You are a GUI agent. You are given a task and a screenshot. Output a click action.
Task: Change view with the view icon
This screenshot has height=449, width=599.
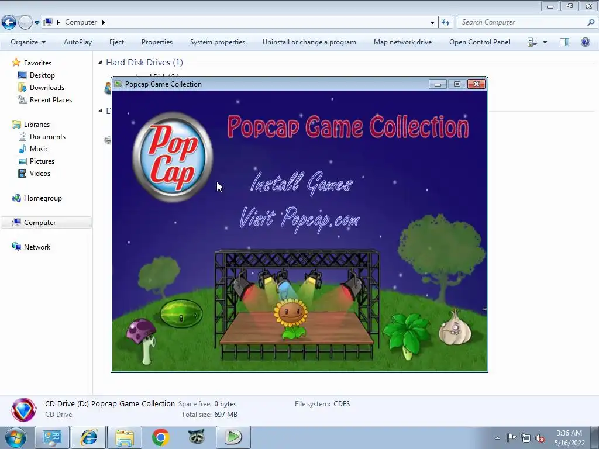(532, 42)
